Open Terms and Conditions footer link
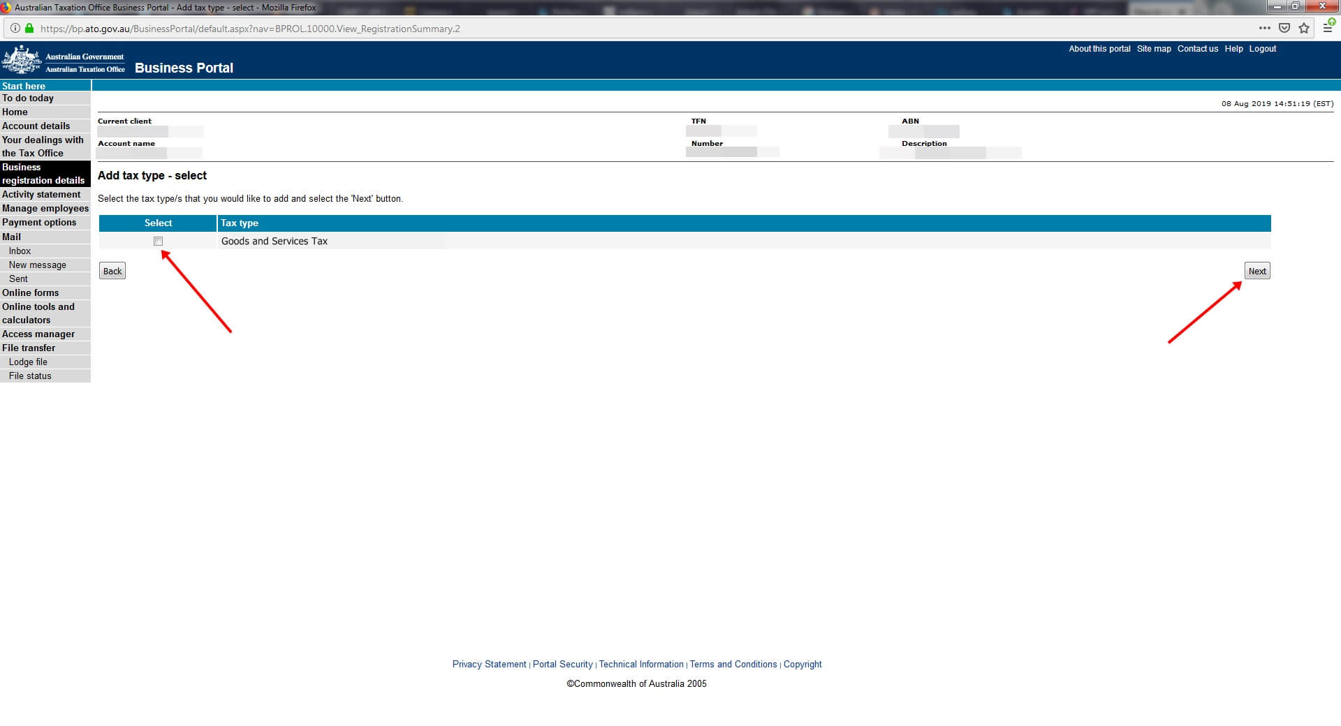The width and height of the screenshot is (1341, 726). pyautogui.click(x=733, y=665)
